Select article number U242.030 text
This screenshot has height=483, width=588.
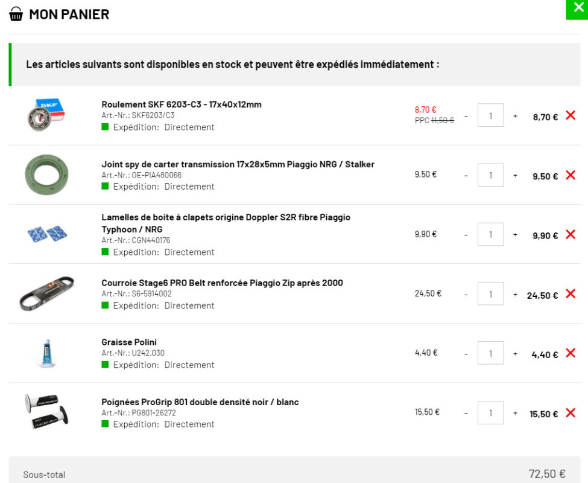pos(148,353)
